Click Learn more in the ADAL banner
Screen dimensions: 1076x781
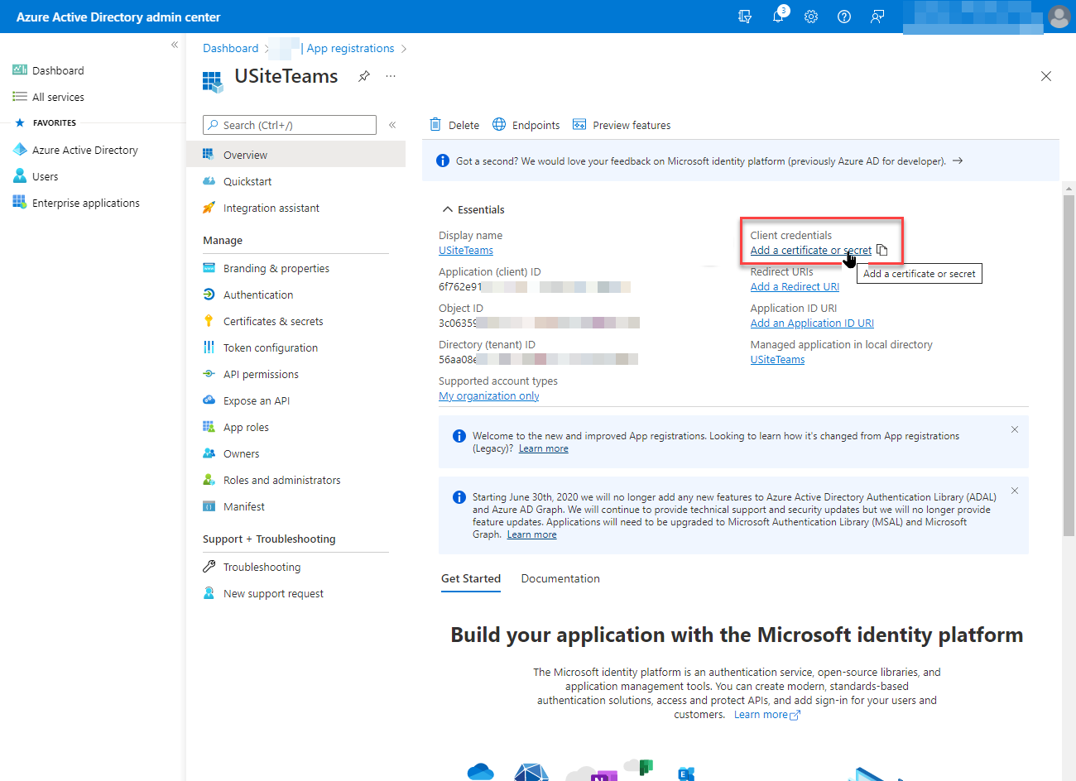point(532,534)
